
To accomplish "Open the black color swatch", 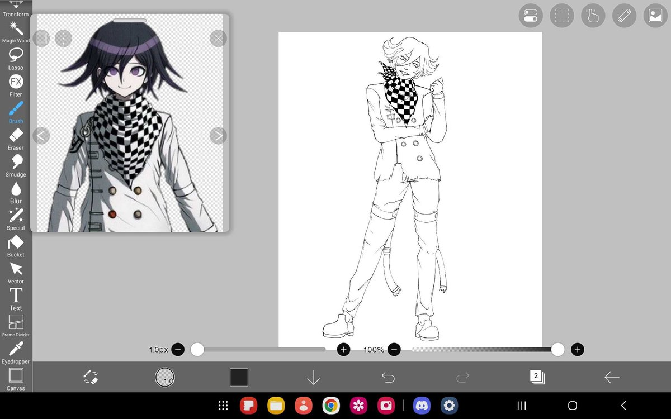I will 239,377.
